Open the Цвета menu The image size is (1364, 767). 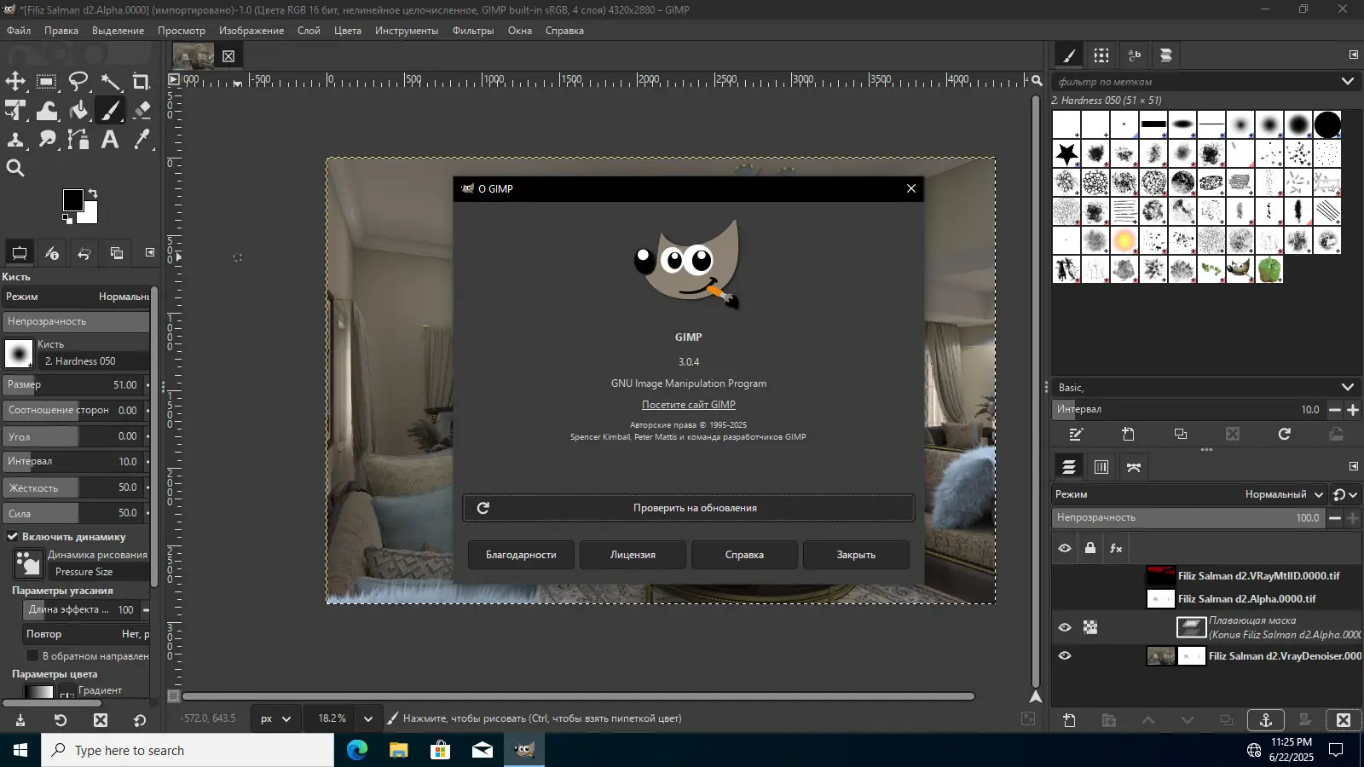tap(348, 31)
